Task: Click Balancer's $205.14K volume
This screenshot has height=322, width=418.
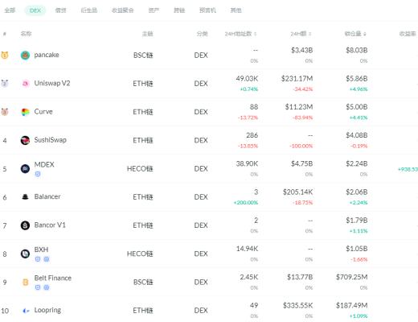Action: (297, 192)
